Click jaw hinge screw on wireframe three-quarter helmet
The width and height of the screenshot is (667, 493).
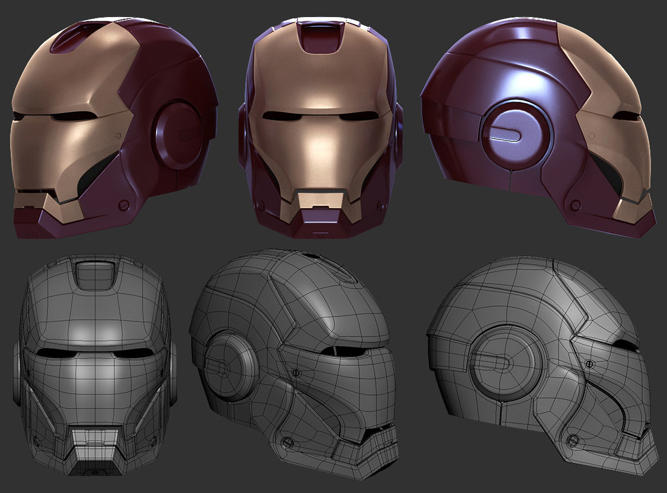click(x=282, y=440)
